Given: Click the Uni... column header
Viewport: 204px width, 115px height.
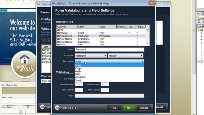Looking at the screenshot, I should 132,27.
